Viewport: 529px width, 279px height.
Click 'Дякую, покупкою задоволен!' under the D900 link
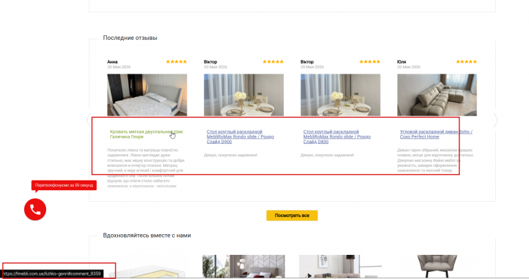point(231,155)
